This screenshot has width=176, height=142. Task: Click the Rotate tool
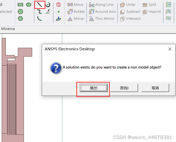pyautogui.click(x=76, y=12)
